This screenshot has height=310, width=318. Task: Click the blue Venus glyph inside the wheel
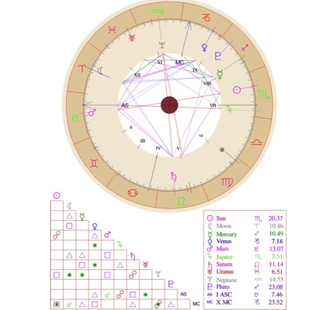[204, 48]
